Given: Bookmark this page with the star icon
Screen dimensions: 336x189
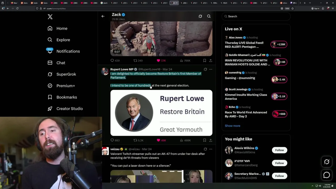Looking at the screenshot, I should coord(292,8).
